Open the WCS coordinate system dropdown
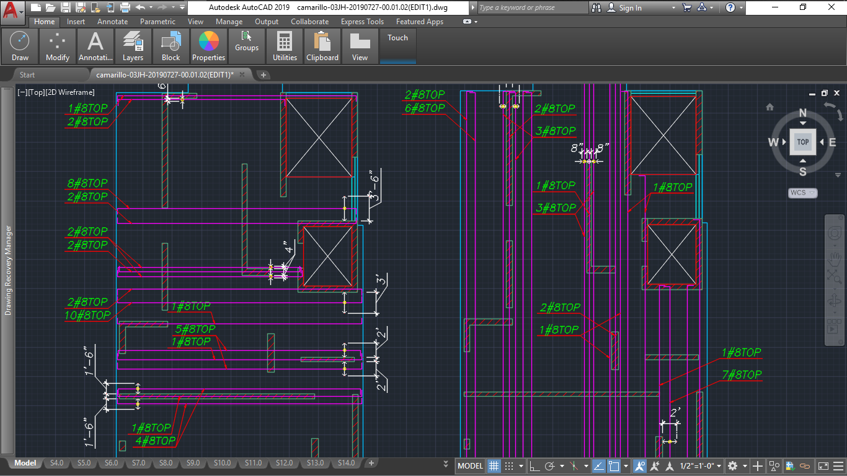The height and width of the screenshot is (476, 847). pyautogui.click(x=802, y=193)
